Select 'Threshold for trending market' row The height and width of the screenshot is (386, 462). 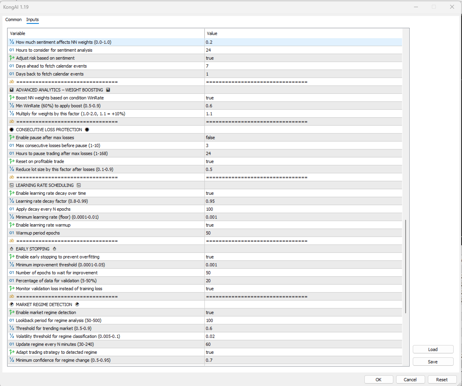[x=205, y=328]
